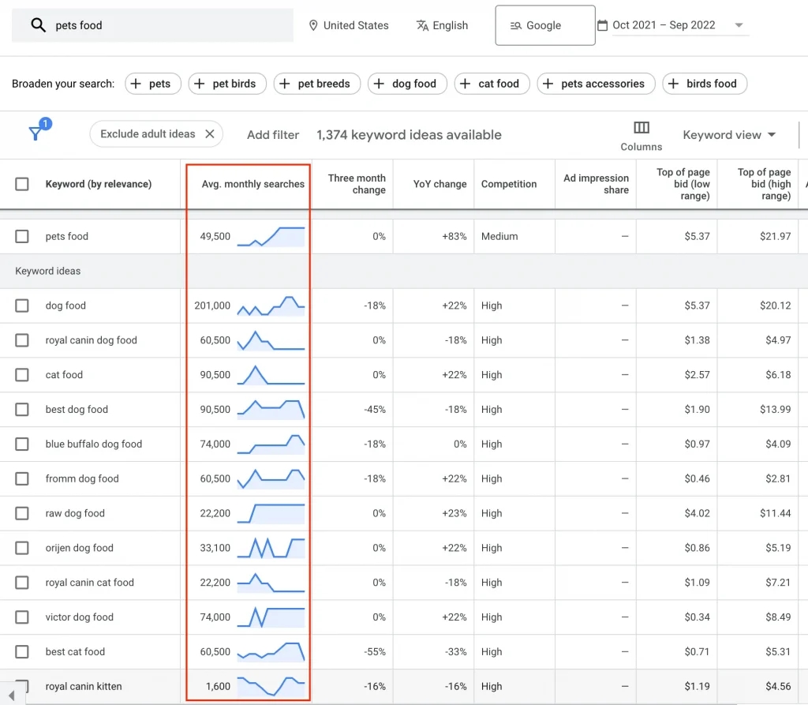Click the trend sparkline for raw dog food
Image resolution: width=808 pixels, height=705 pixels.
(271, 513)
